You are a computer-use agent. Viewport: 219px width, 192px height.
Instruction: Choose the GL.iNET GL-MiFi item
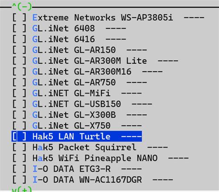pos(77,93)
